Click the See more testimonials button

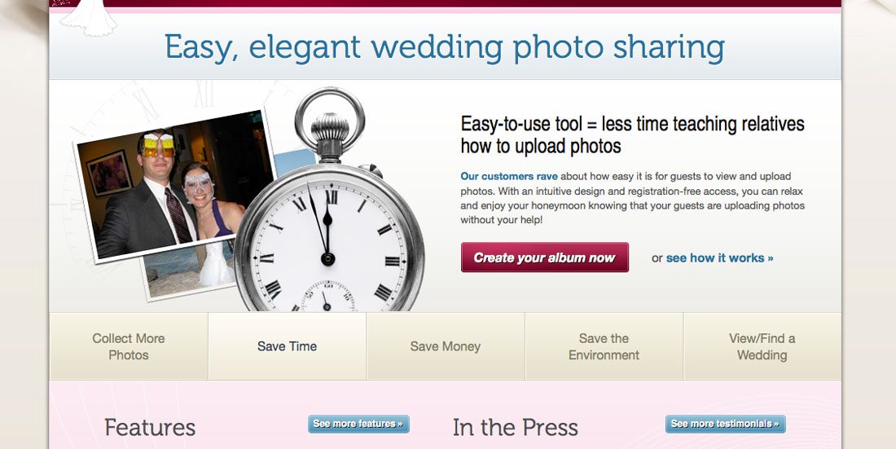tap(725, 424)
